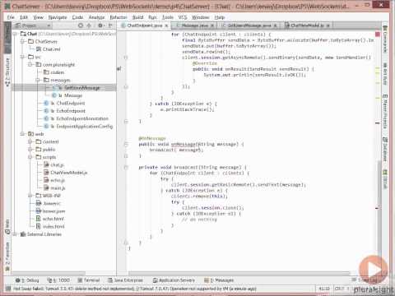Collapse the scripts folder
395x296 pixels.
pos(30,157)
